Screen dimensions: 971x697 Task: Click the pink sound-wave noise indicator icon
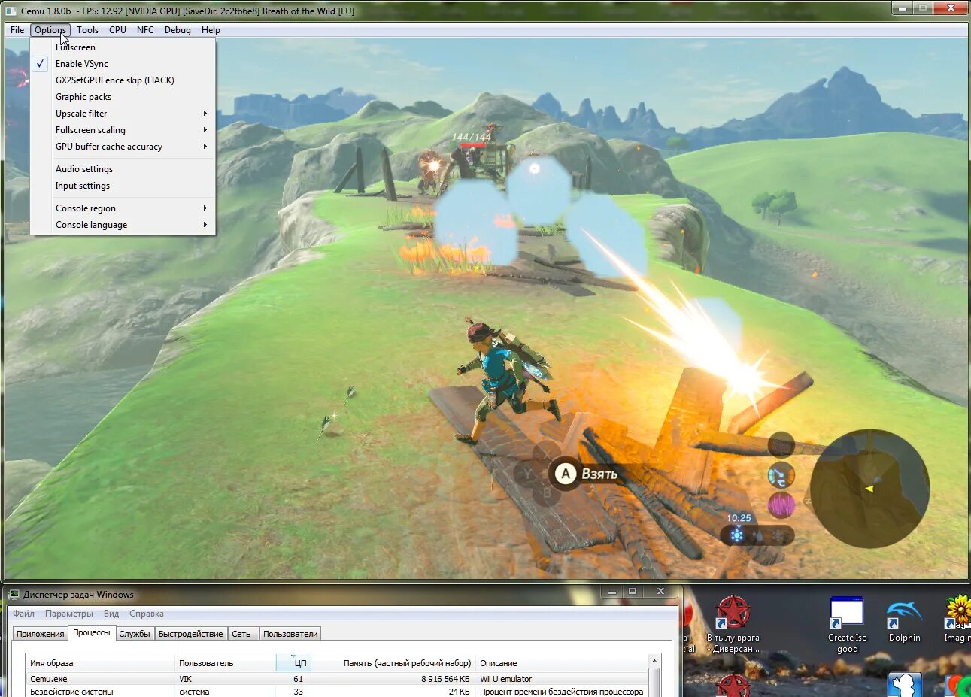tap(781, 505)
